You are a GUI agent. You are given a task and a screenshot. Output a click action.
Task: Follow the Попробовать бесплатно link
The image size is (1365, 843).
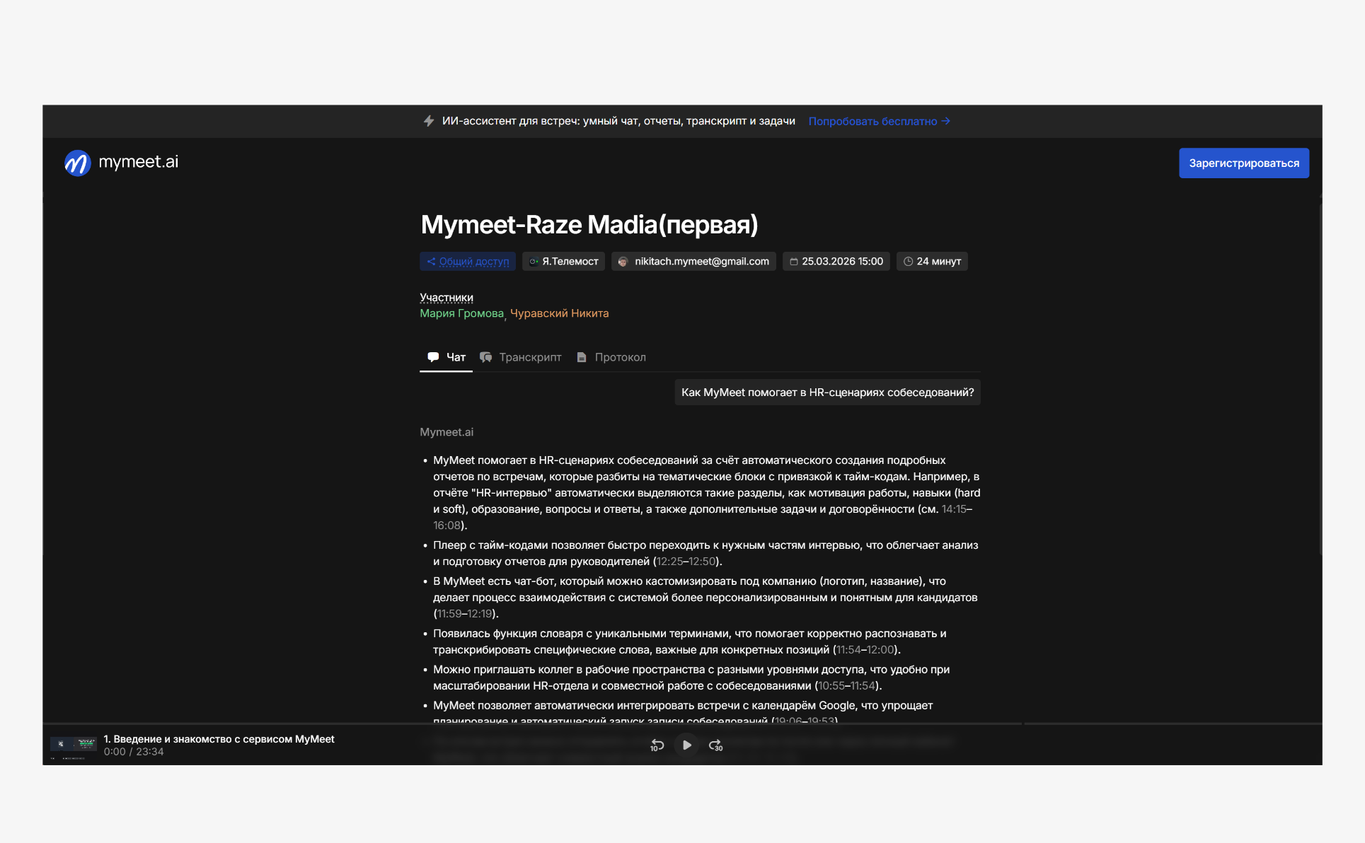[x=879, y=122]
